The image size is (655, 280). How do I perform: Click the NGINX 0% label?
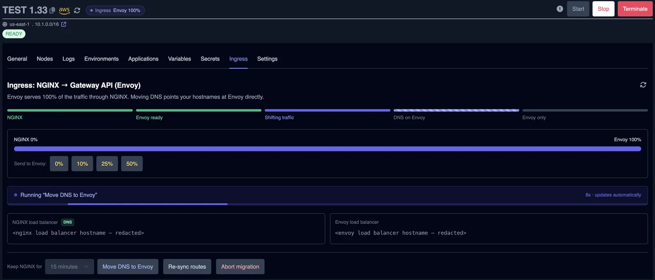(x=26, y=140)
